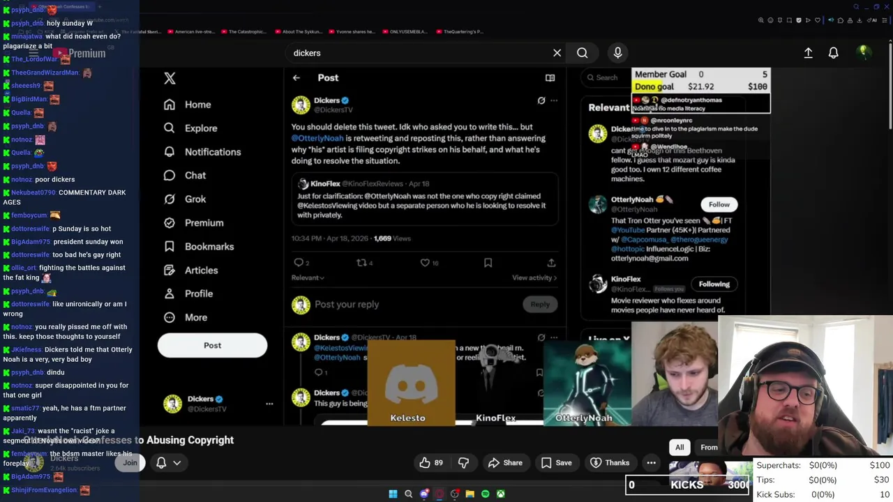Open channel notification bell dropdown

point(168,463)
